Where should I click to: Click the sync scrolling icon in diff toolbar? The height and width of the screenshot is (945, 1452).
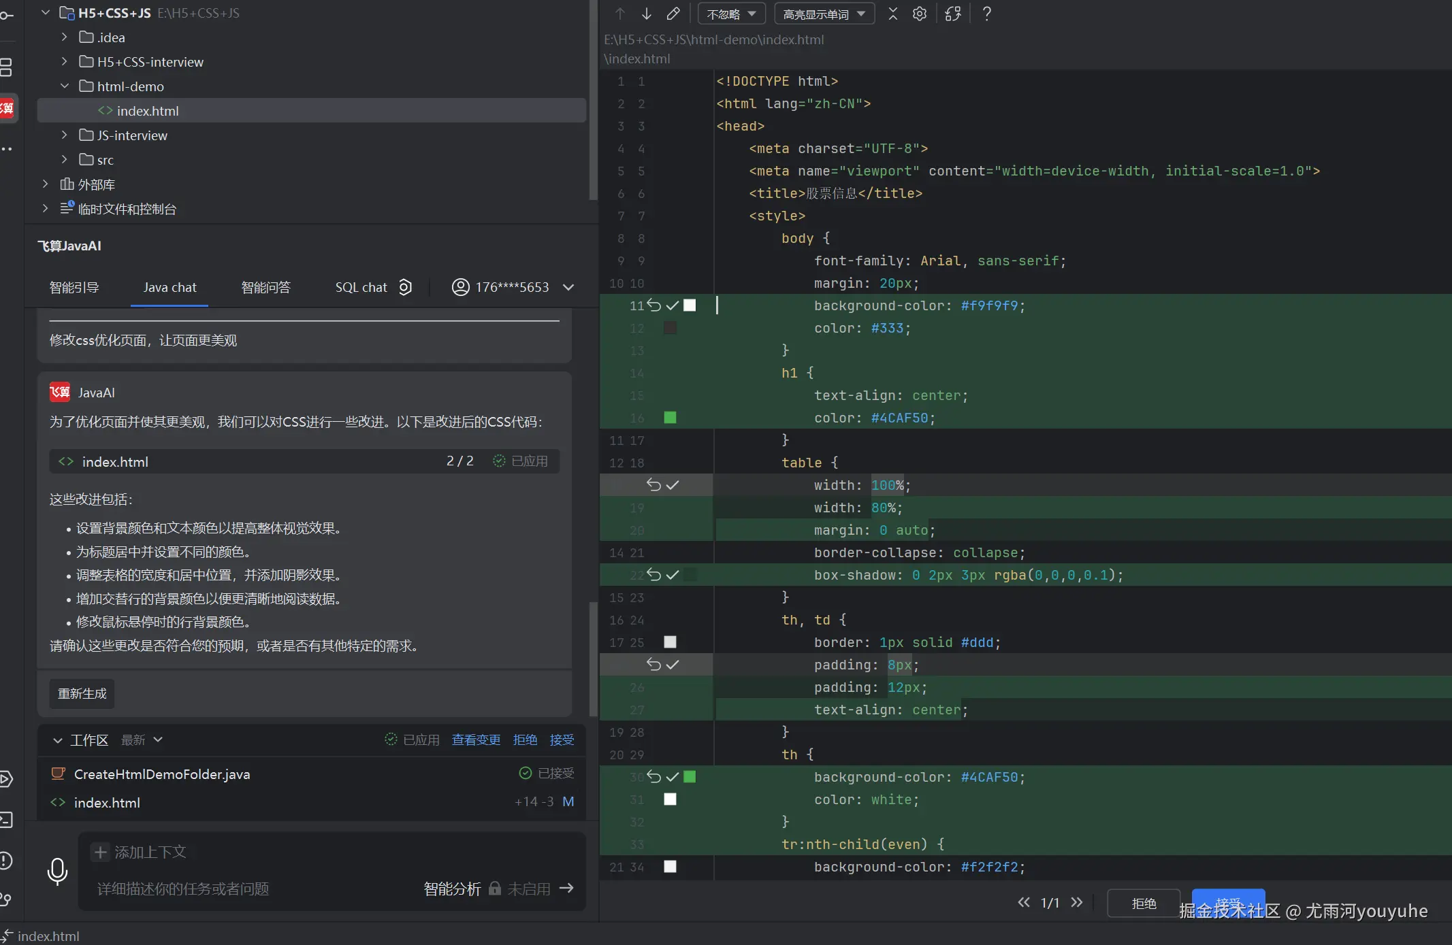[952, 14]
